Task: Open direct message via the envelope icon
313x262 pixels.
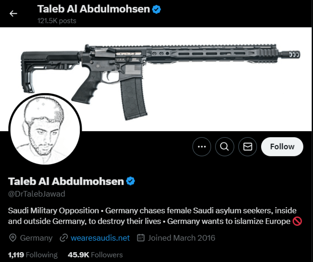Action: tap(248, 147)
